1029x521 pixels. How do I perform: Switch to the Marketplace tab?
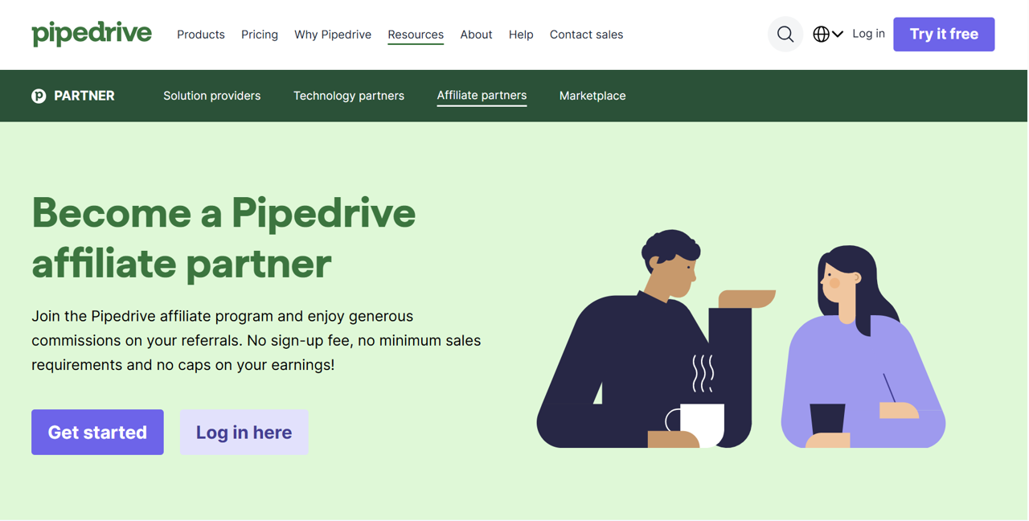(x=592, y=95)
